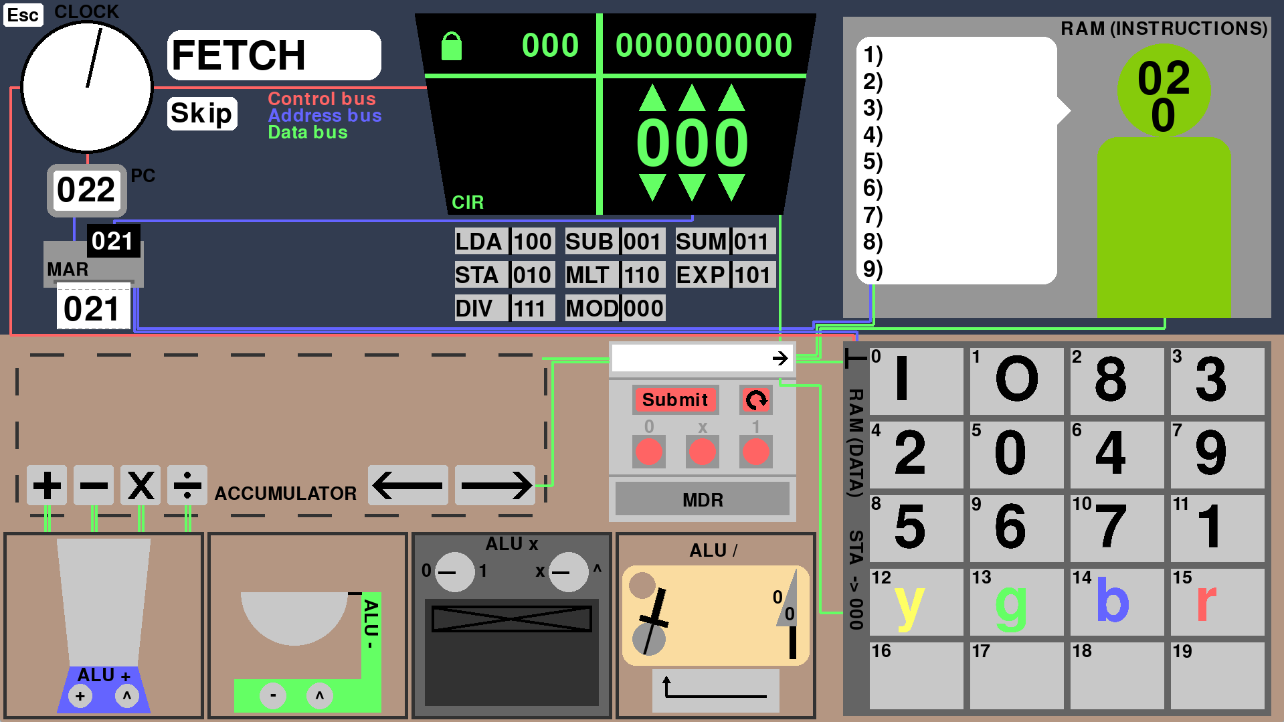Click the ALU + caret knob
1284x722 pixels.
pos(126,697)
